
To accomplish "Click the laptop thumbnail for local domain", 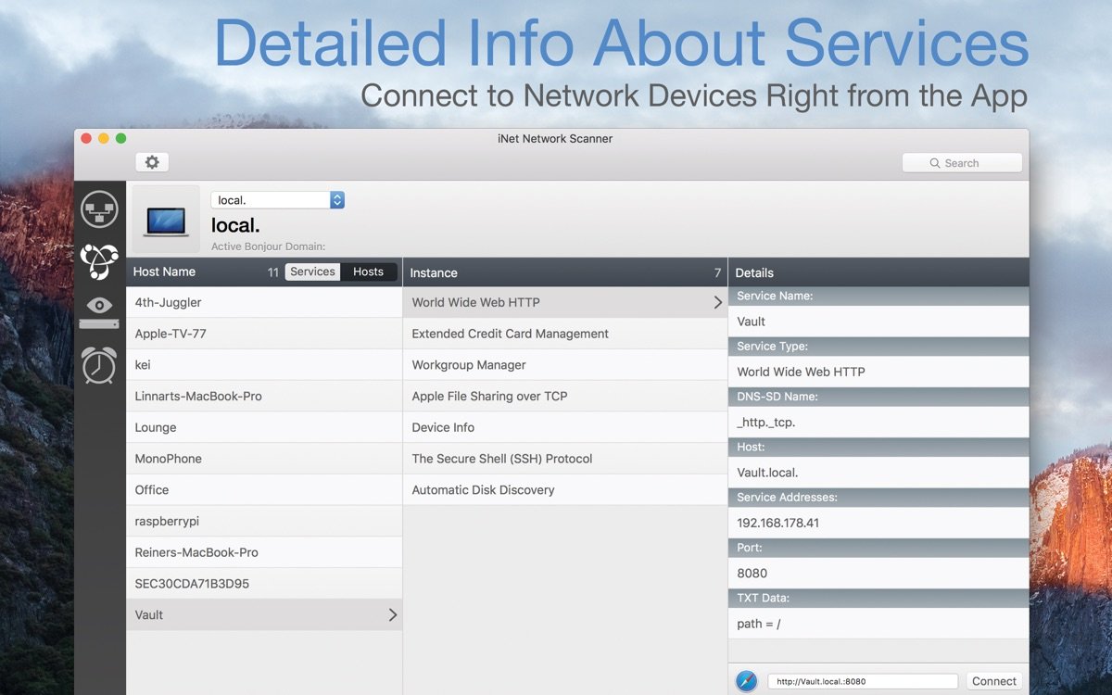I will point(165,219).
